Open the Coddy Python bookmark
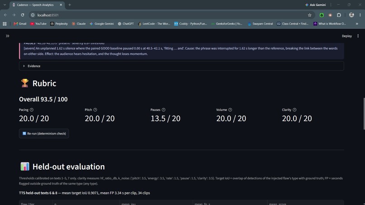This screenshot has height=205, width=365. (x=191, y=24)
